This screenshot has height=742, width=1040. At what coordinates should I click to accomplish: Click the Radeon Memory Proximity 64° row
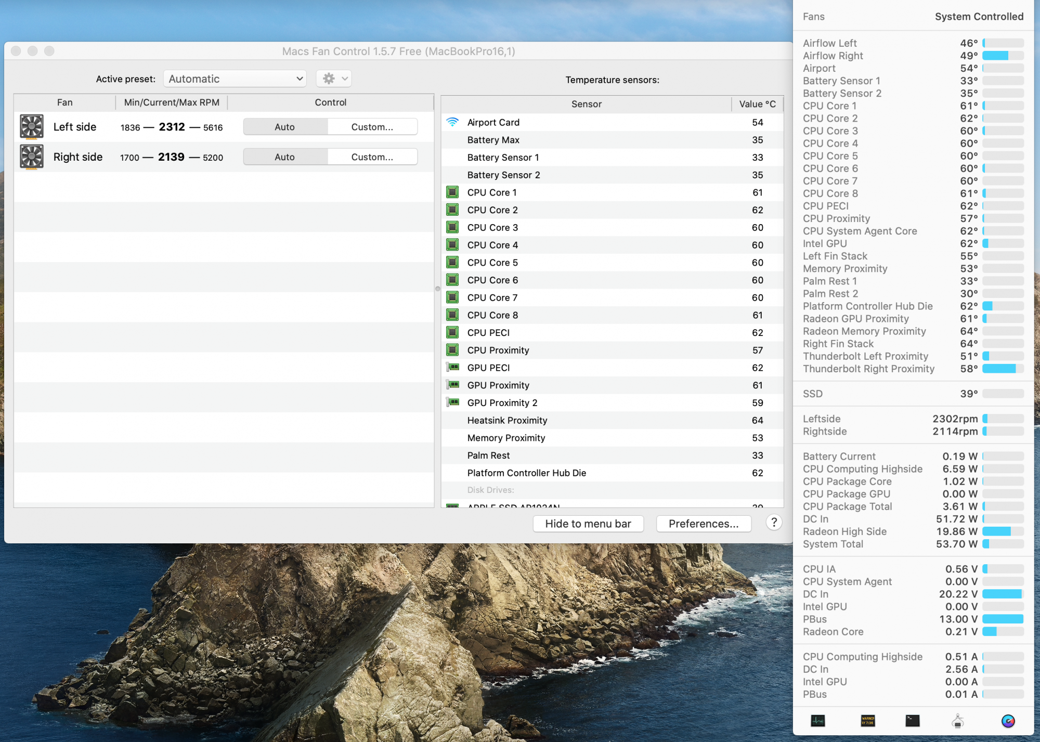[913, 331]
